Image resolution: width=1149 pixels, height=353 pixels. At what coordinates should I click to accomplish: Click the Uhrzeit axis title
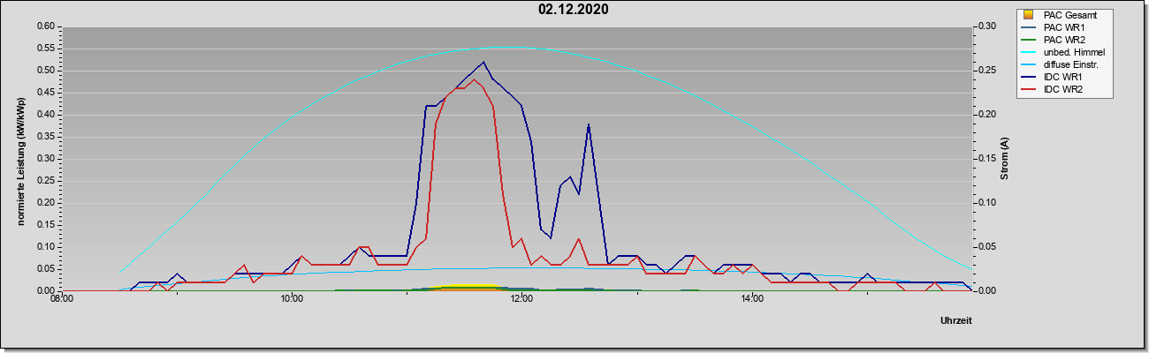click(x=955, y=320)
